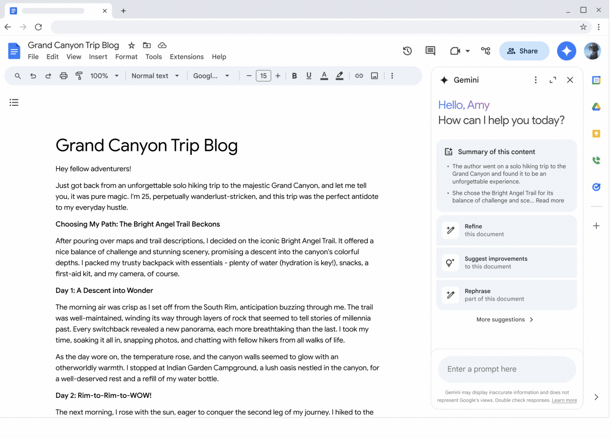
Task: Click the Enter a prompt here field
Action: pos(506,369)
